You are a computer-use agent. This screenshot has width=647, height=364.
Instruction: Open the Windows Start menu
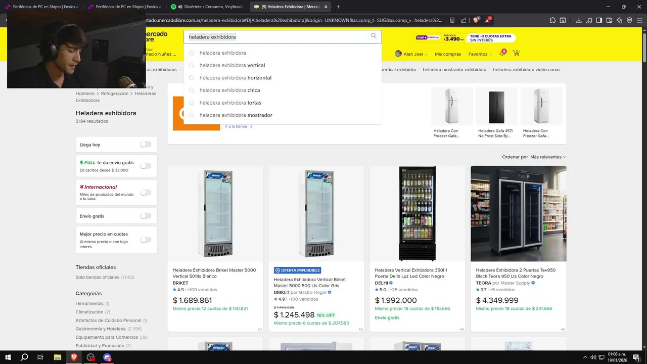coord(8,357)
